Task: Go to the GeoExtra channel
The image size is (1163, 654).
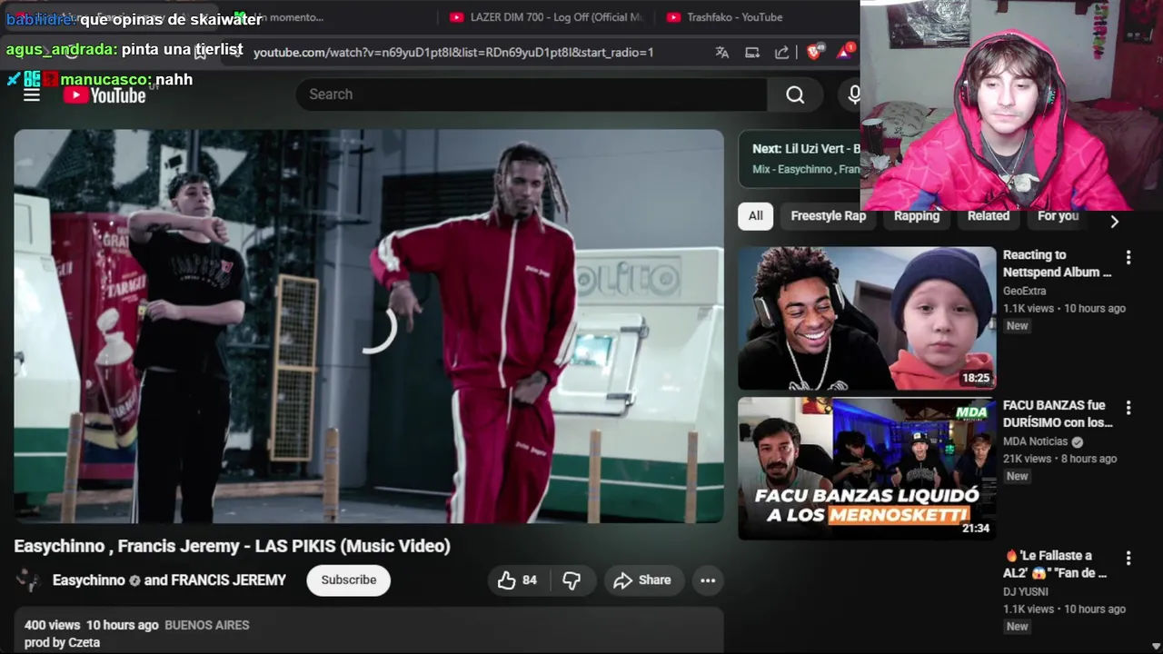Action: (1025, 292)
